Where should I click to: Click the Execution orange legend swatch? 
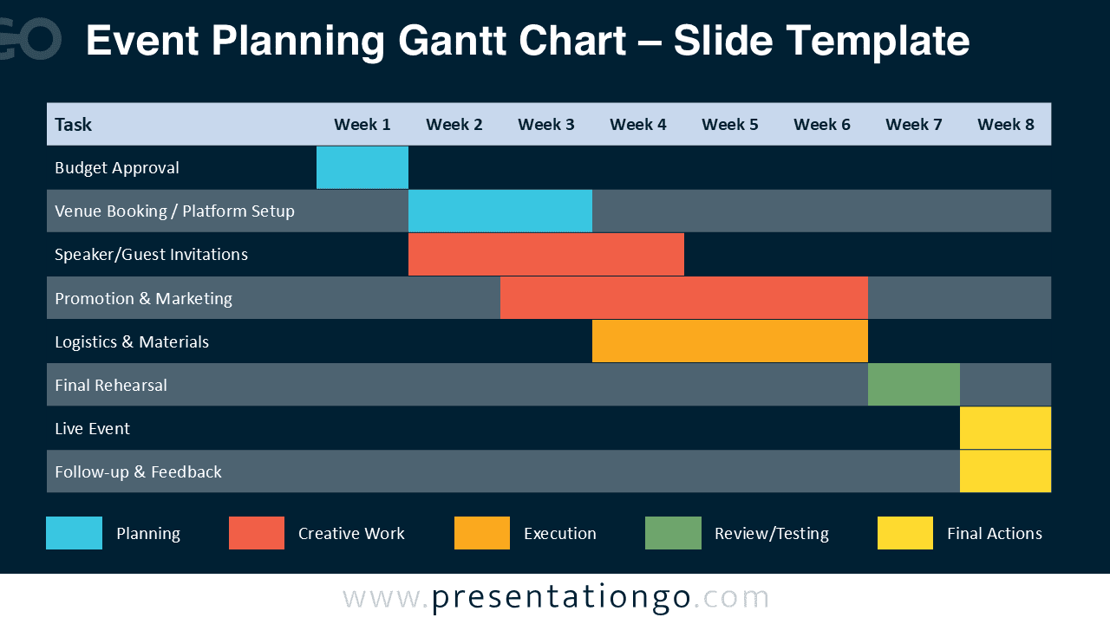click(482, 533)
